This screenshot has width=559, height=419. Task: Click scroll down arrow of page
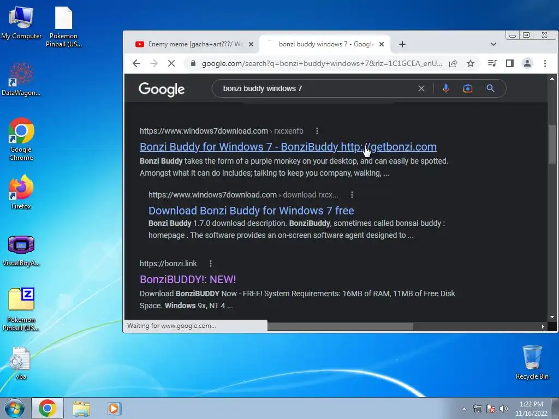pyautogui.click(x=552, y=317)
